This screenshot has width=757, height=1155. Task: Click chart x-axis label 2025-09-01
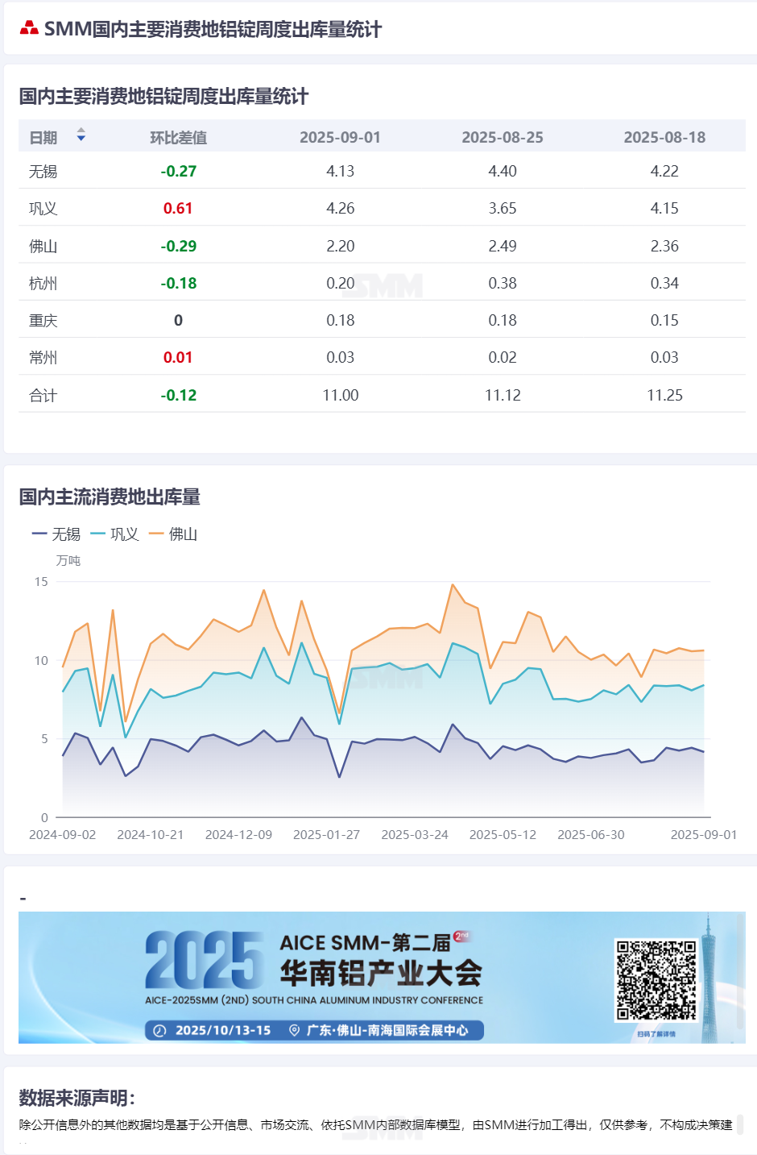point(704,834)
